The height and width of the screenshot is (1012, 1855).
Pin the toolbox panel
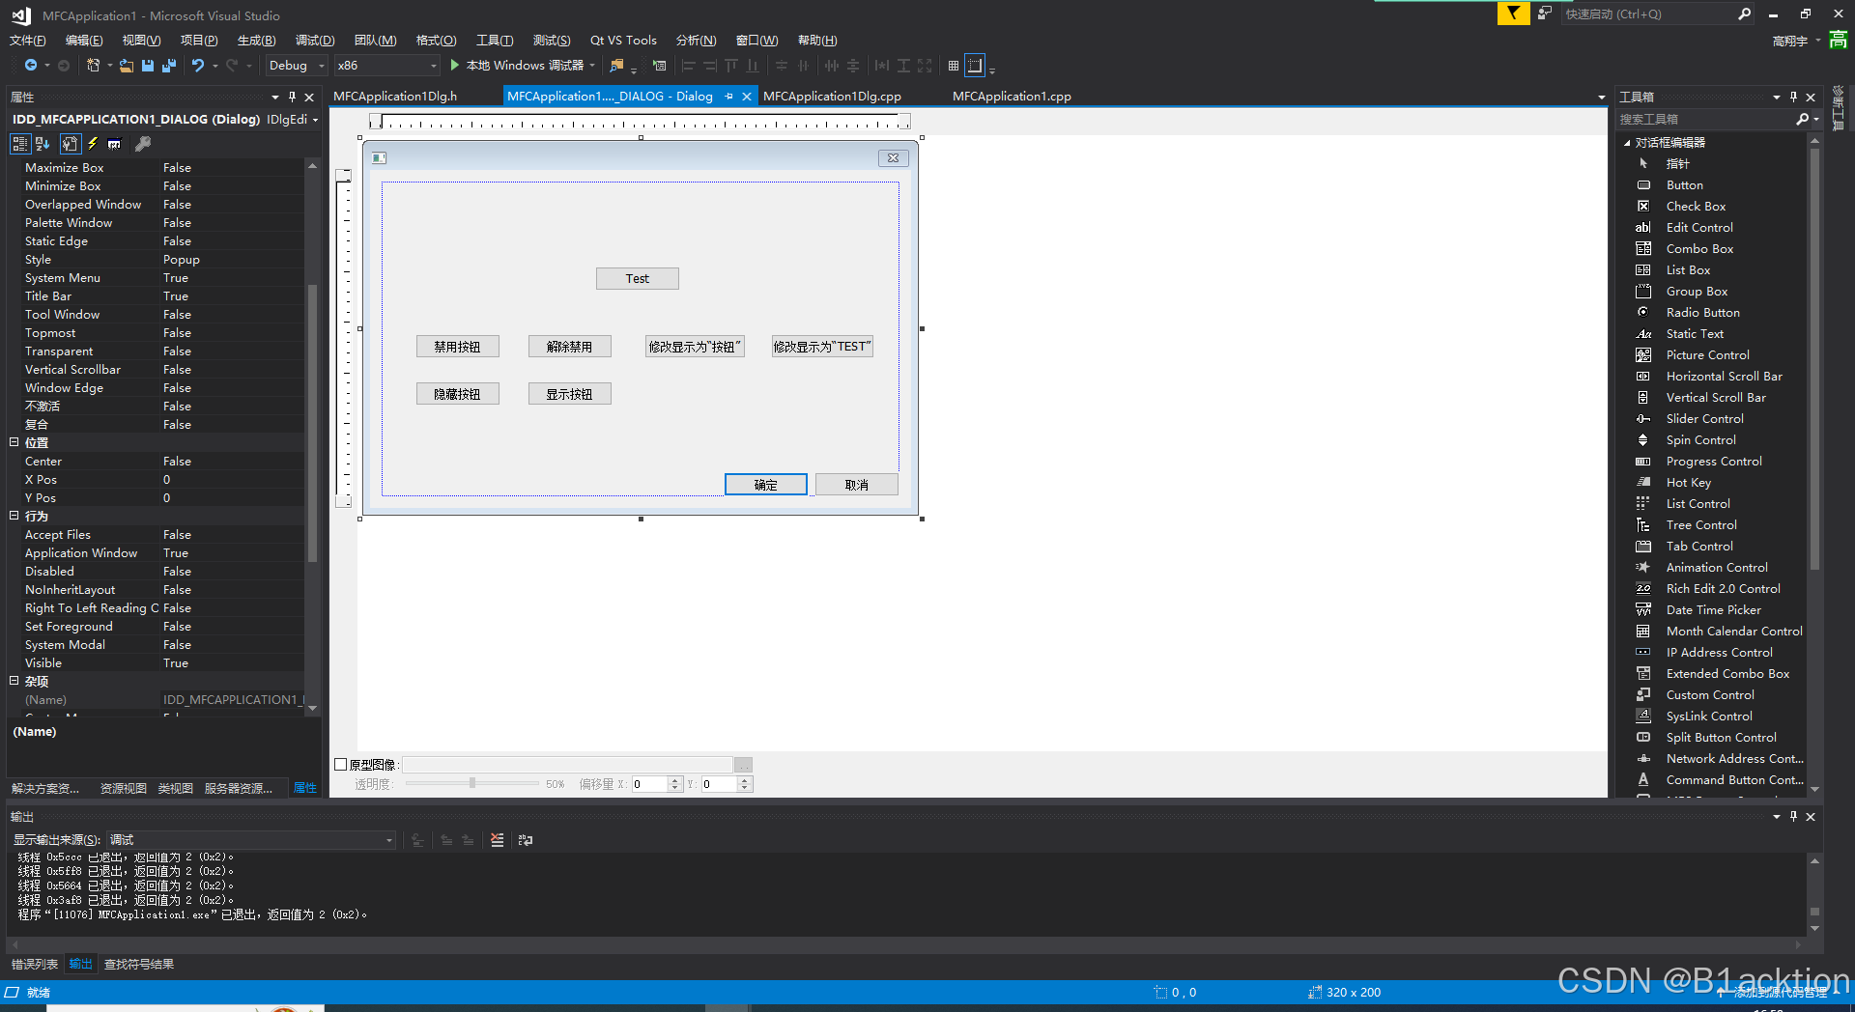pyautogui.click(x=1793, y=97)
